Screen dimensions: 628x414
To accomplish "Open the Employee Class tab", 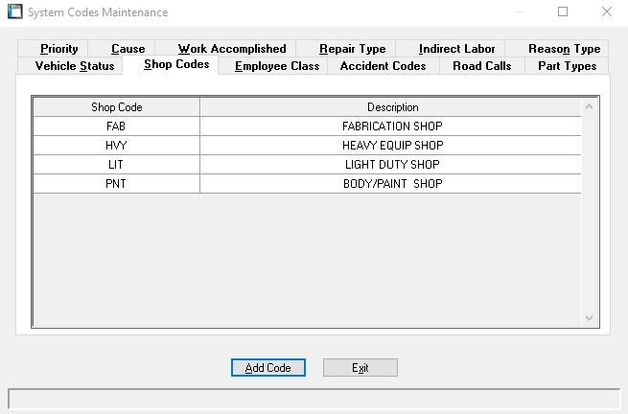I will coord(277,66).
